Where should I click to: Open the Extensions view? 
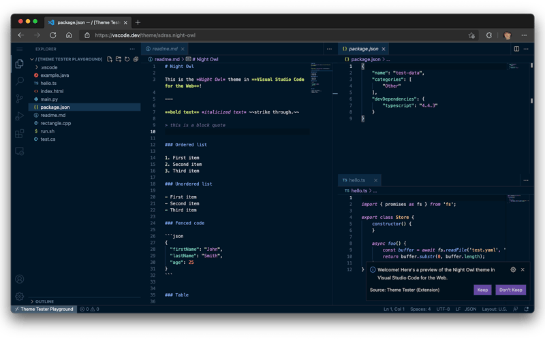point(20,133)
